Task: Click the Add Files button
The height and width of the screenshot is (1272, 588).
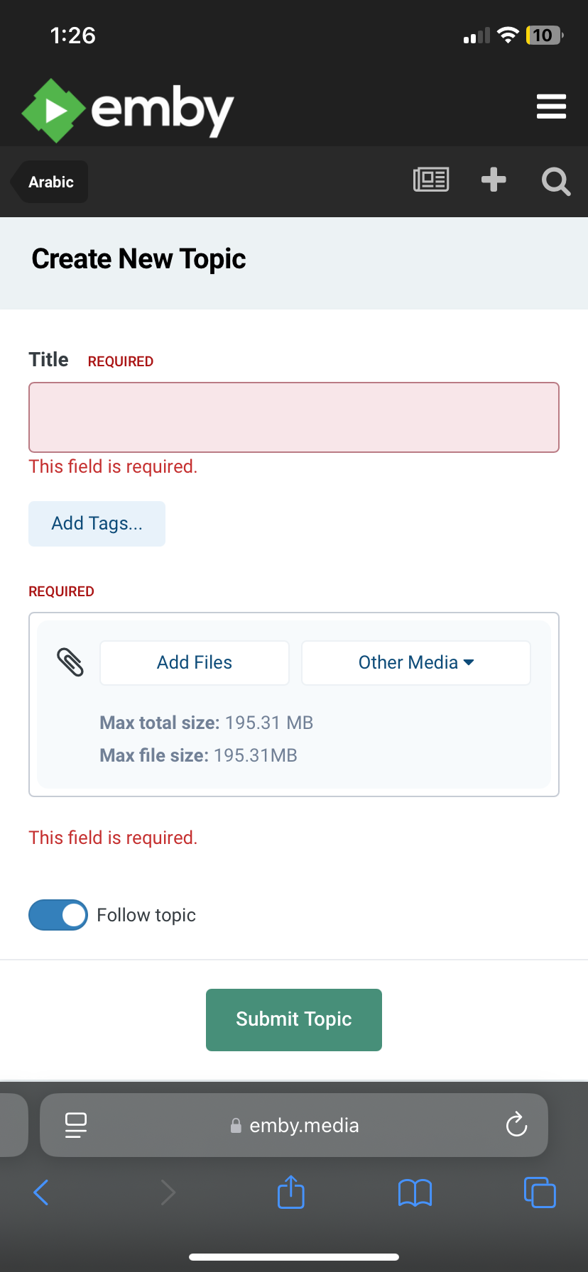Action: pyautogui.click(x=195, y=663)
